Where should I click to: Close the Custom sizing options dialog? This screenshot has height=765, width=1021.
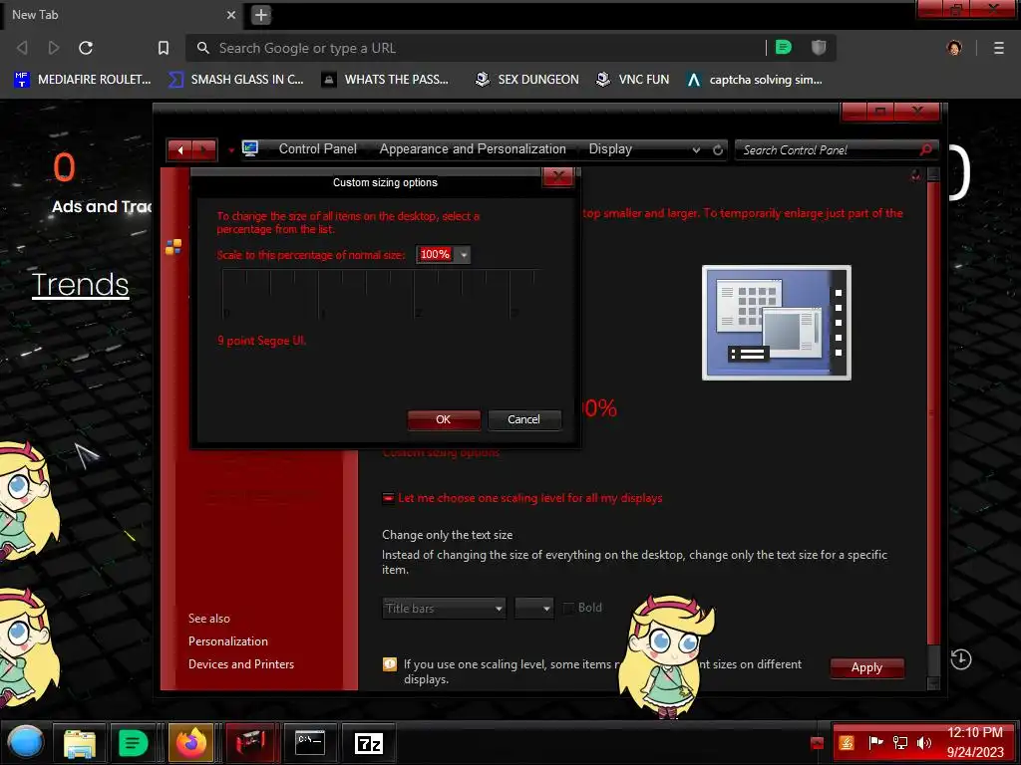click(x=558, y=177)
